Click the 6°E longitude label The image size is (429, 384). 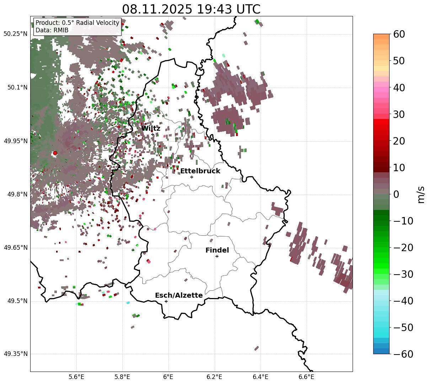168,377
